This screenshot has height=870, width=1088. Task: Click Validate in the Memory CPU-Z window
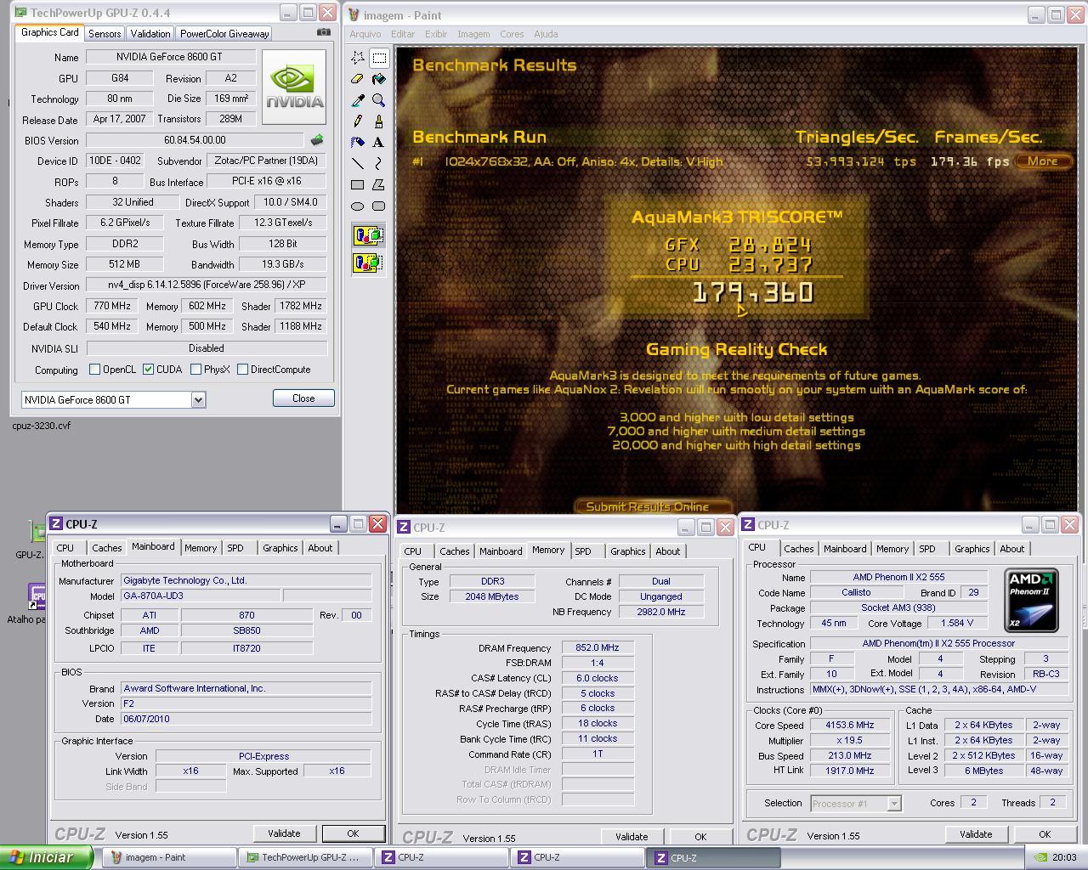pyautogui.click(x=632, y=837)
